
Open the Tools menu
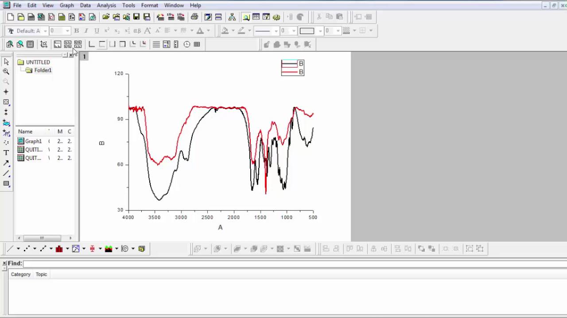pyautogui.click(x=128, y=5)
